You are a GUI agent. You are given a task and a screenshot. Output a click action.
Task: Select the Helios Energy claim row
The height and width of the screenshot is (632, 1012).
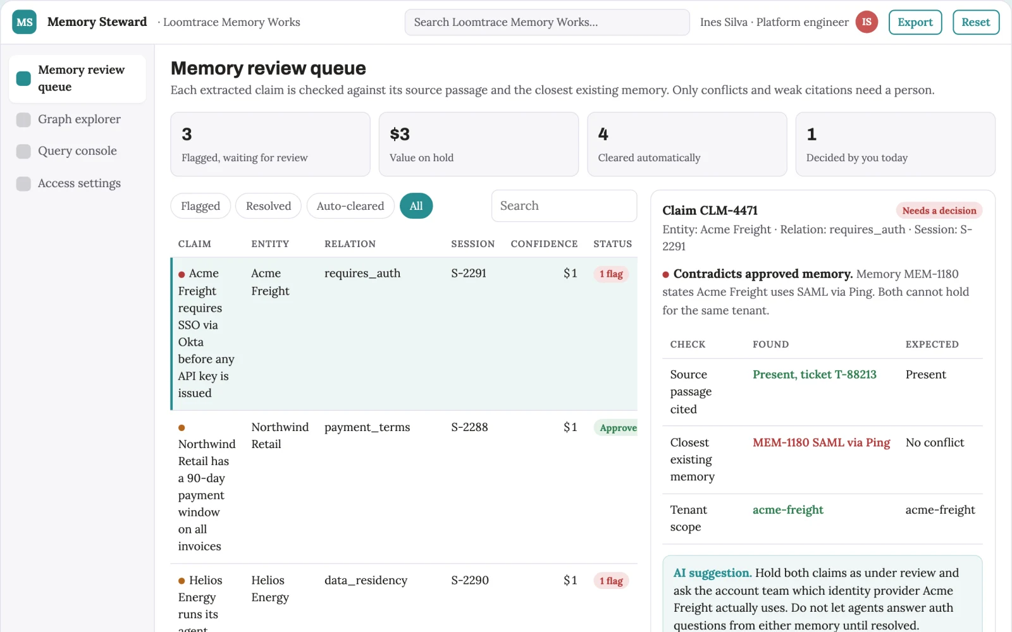coord(404,599)
